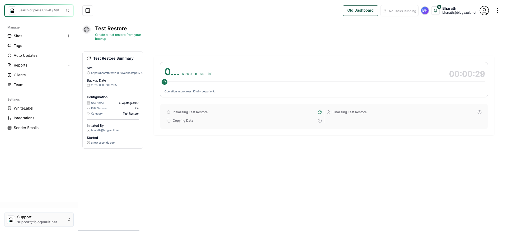Collapse the sidebar with the panel toggle icon
The width and height of the screenshot is (507, 231).
click(88, 11)
